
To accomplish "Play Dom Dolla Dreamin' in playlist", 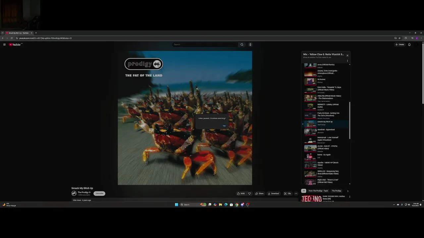I will (x=326, y=90).
